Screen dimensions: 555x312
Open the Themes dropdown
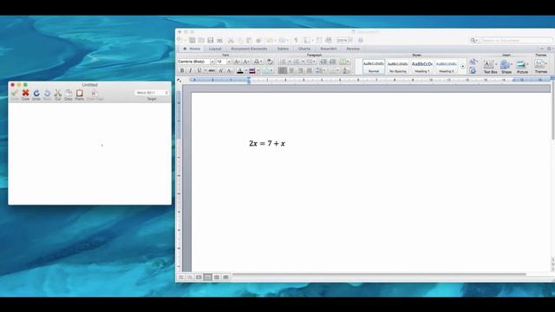[x=540, y=67]
